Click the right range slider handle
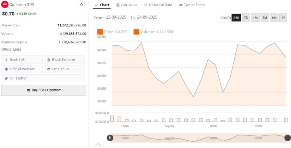The height and width of the screenshot is (148, 291). click(287, 138)
